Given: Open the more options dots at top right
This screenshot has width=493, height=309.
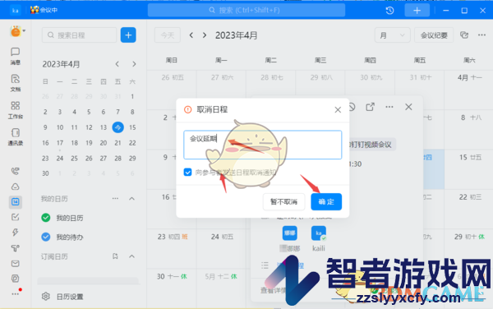Looking at the screenshot, I should (481, 35).
